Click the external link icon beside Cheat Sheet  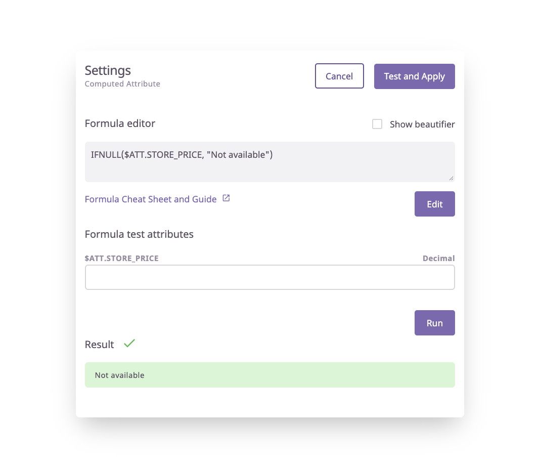pyautogui.click(x=226, y=198)
